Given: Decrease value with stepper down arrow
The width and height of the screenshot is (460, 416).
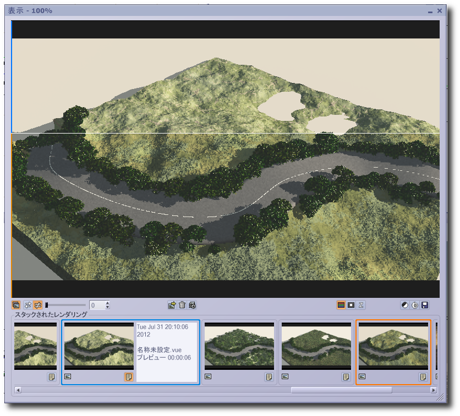Looking at the screenshot, I should tap(108, 307).
